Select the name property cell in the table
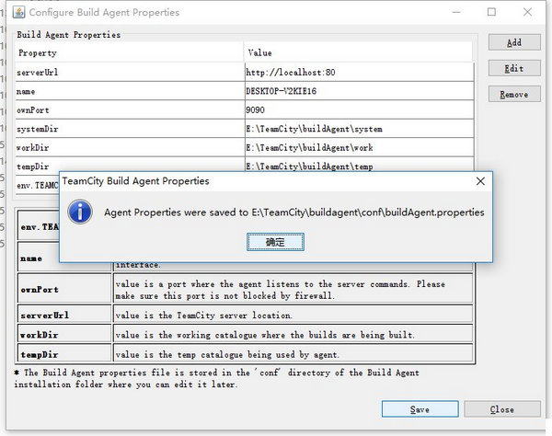The height and width of the screenshot is (436, 552). (x=130, y=91)
